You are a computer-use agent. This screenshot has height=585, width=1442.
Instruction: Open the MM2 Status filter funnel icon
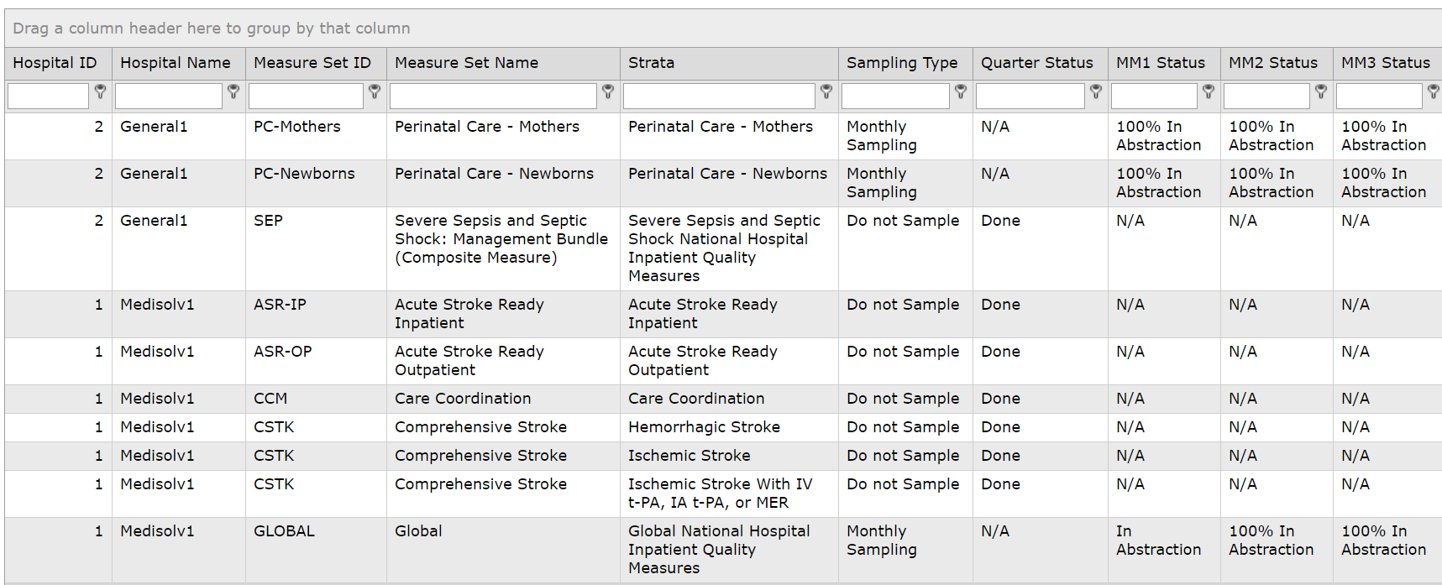point(1321,91)
